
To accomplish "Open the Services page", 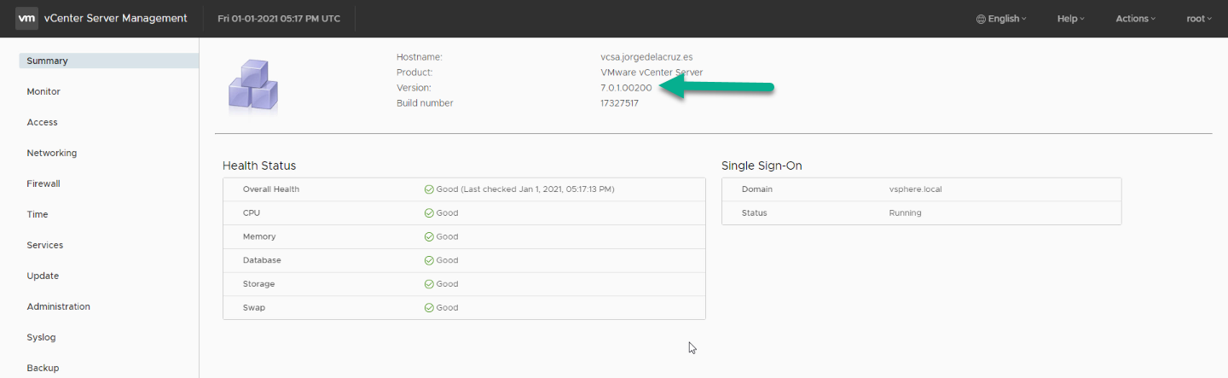I will [x=45, y=245].
